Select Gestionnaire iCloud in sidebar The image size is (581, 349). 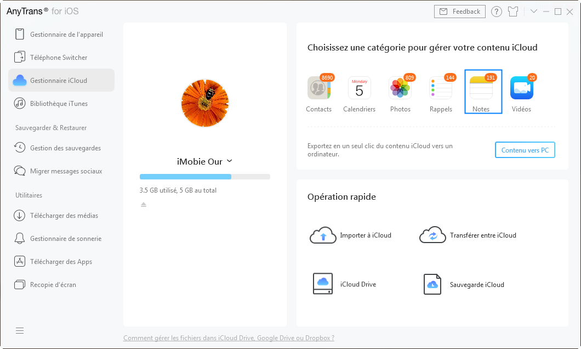[x=61, y=80]
